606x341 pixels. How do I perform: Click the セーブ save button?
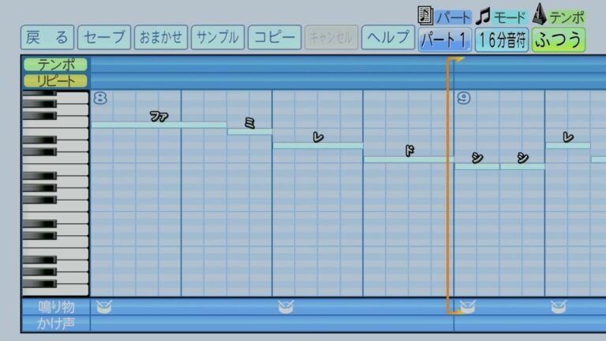click(105, 37)
